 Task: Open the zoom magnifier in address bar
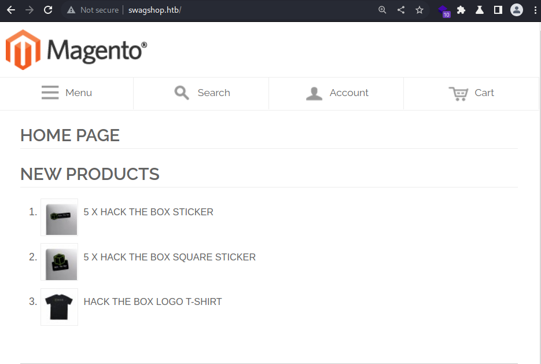click(x=382, y=10)
